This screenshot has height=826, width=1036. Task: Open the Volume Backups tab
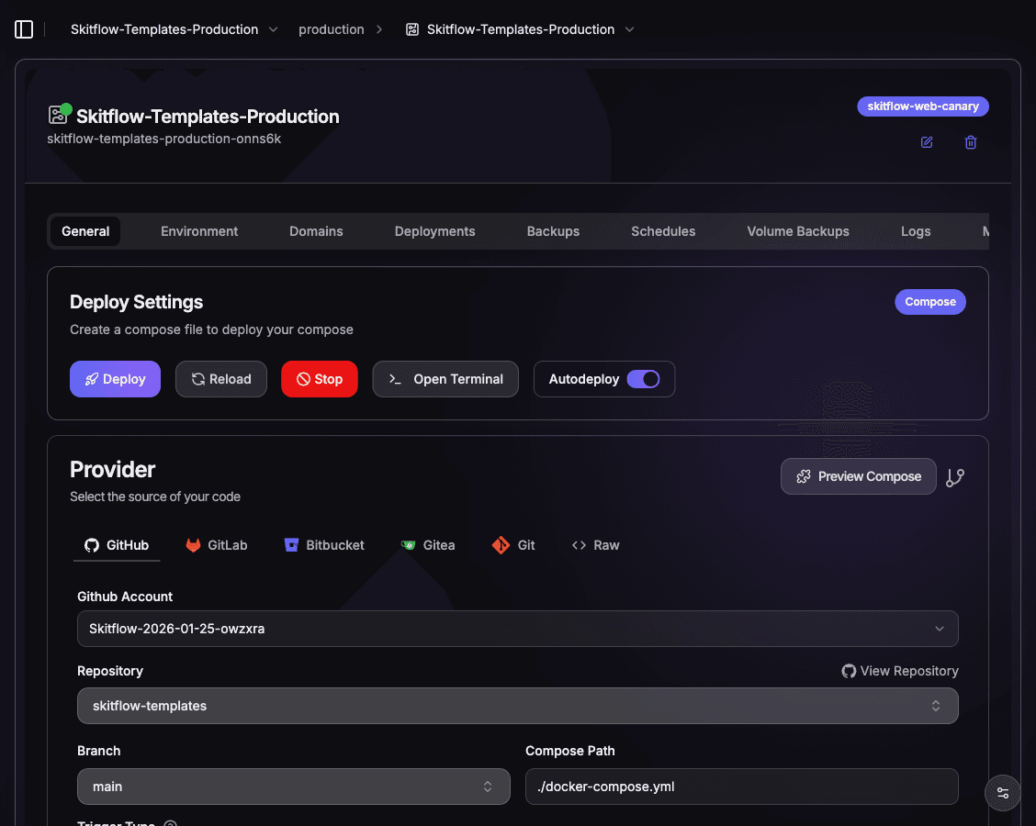(797, 231)
